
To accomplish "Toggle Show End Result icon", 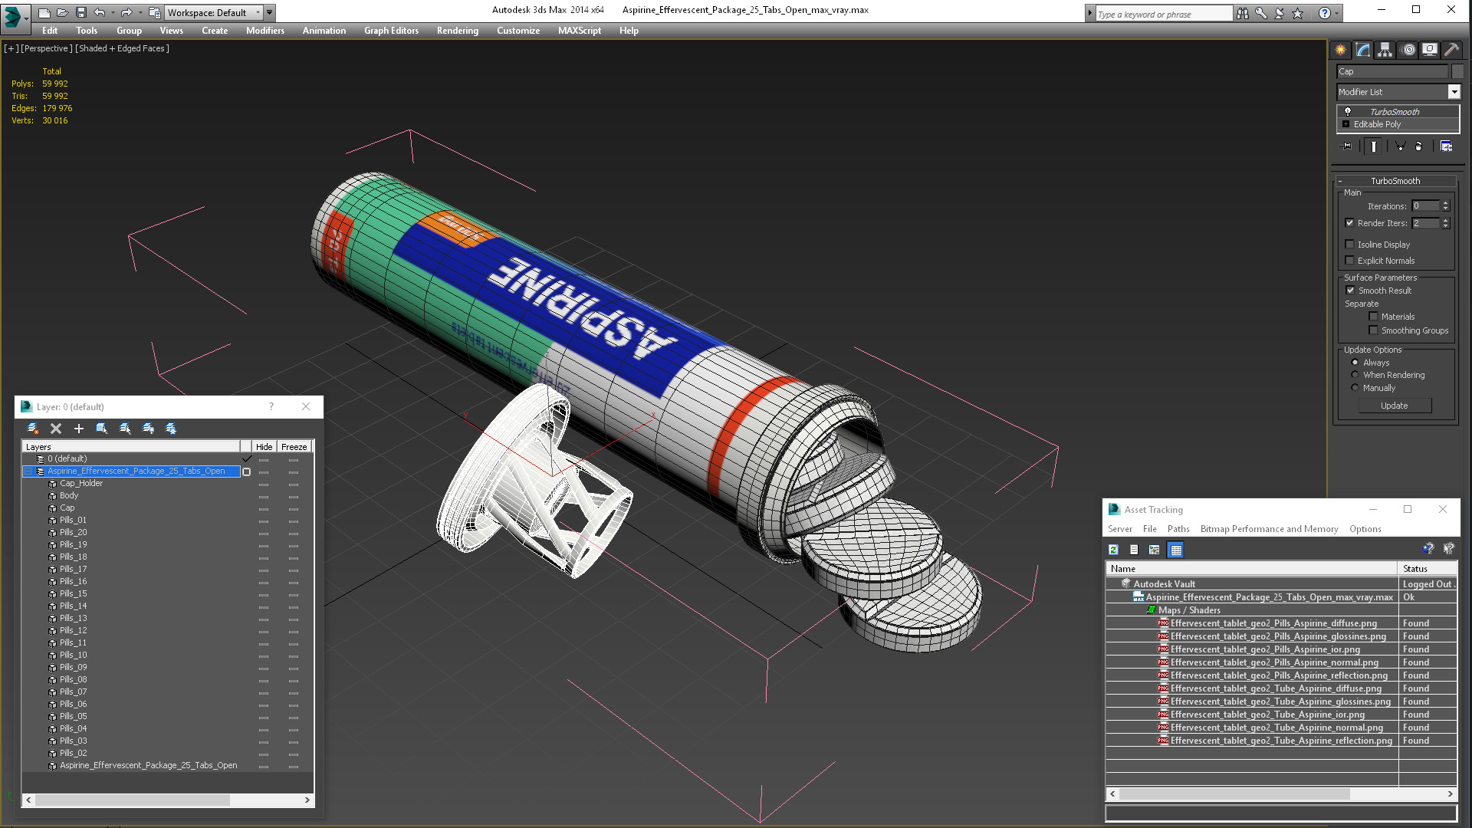I will coord(1374,146).
